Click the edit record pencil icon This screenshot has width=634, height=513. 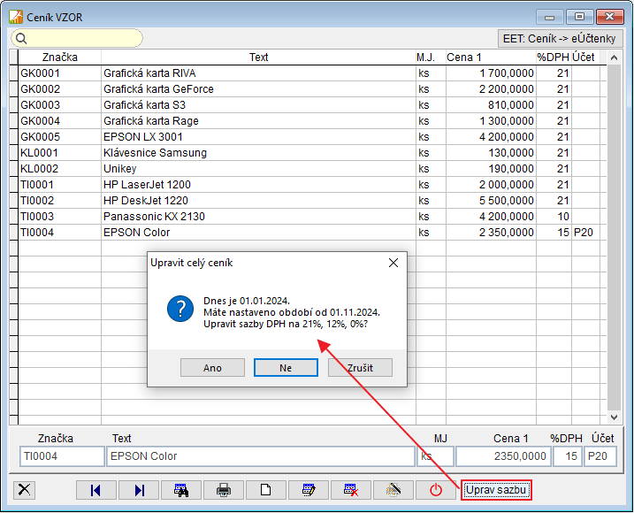pos(309,490)
